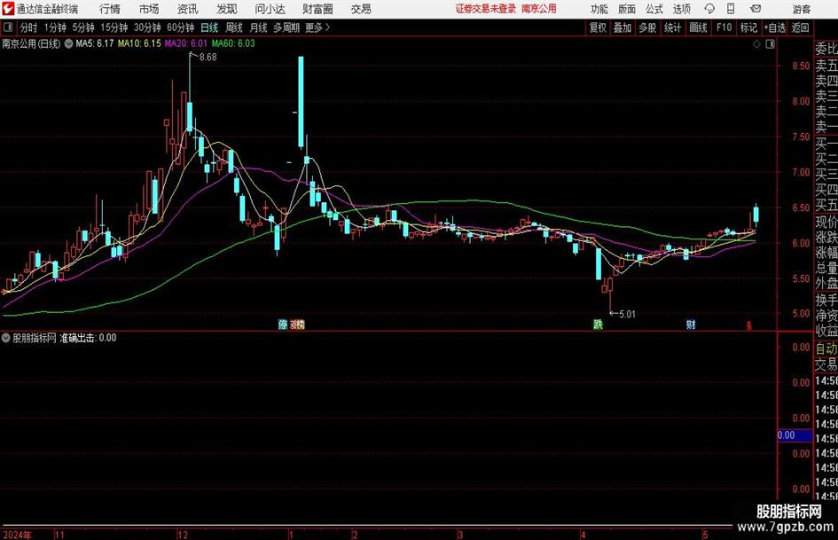Click the 5.01 low price annotation
This screenshot has width=838, height=540.
click(x=627, y=315)
